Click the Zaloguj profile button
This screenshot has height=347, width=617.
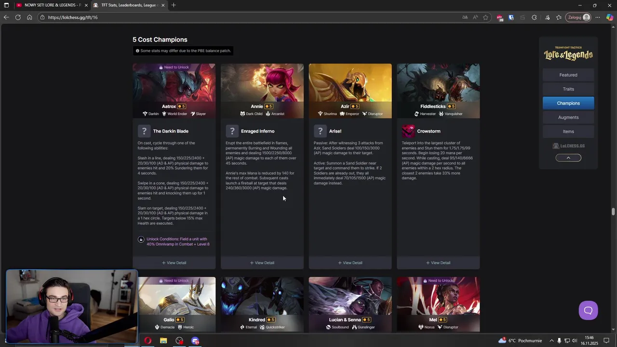tap(578, 17)
